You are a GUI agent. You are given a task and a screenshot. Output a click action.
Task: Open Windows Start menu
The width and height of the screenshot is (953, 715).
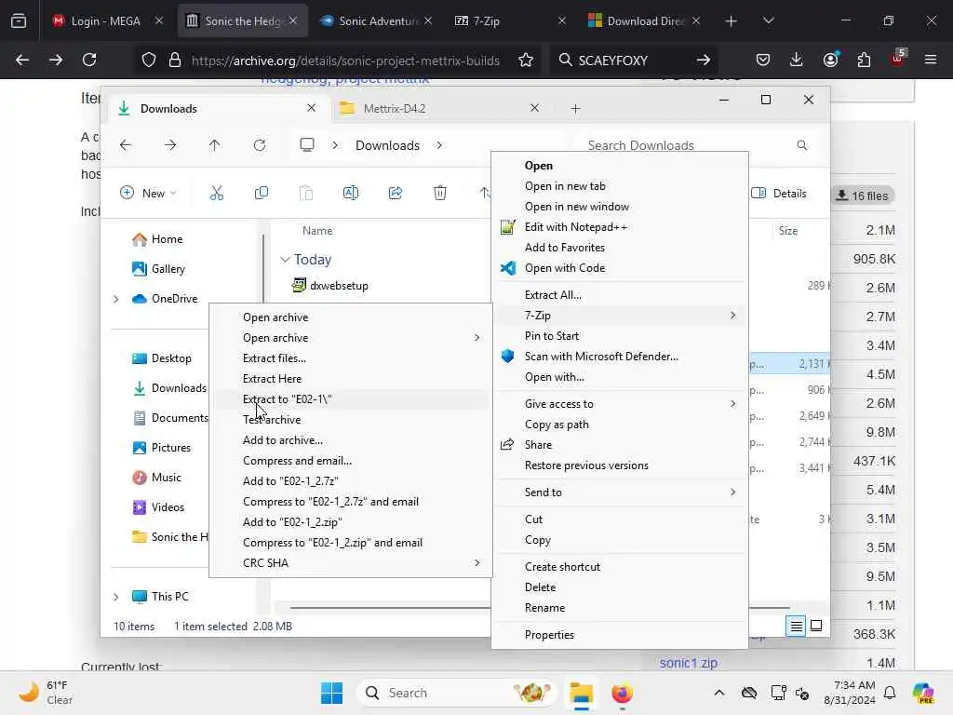pyautogui.click(x=331, y=693)
